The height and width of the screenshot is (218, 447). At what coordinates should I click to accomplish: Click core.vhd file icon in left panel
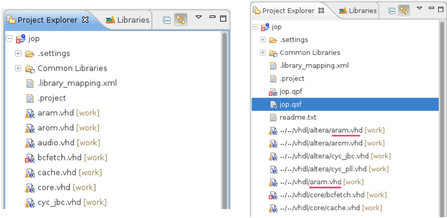tap(30, 188)
